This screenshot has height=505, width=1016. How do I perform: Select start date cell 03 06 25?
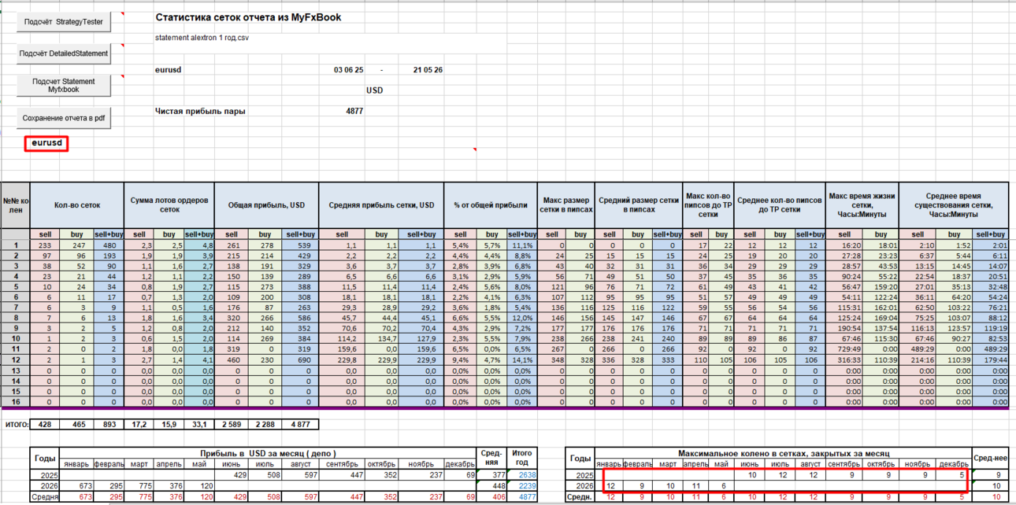click(348, 70)
